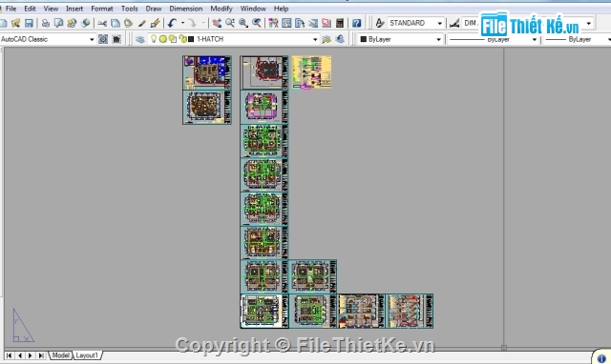Toggle the layer freeze sun icon

coord(163,39)
